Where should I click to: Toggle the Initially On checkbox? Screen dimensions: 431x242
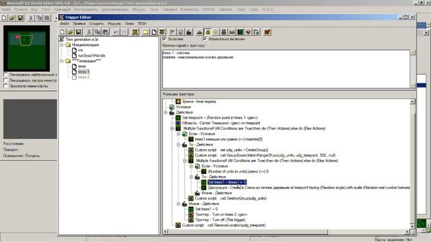pos(205,39)
